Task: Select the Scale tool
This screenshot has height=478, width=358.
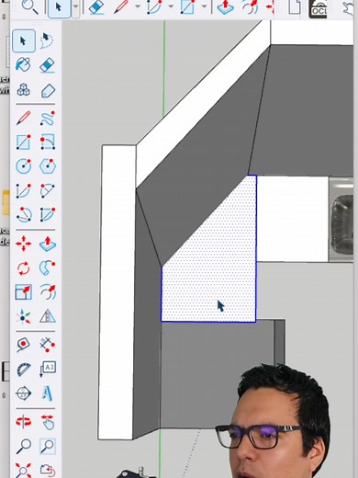Action: (x=24, y=291)
